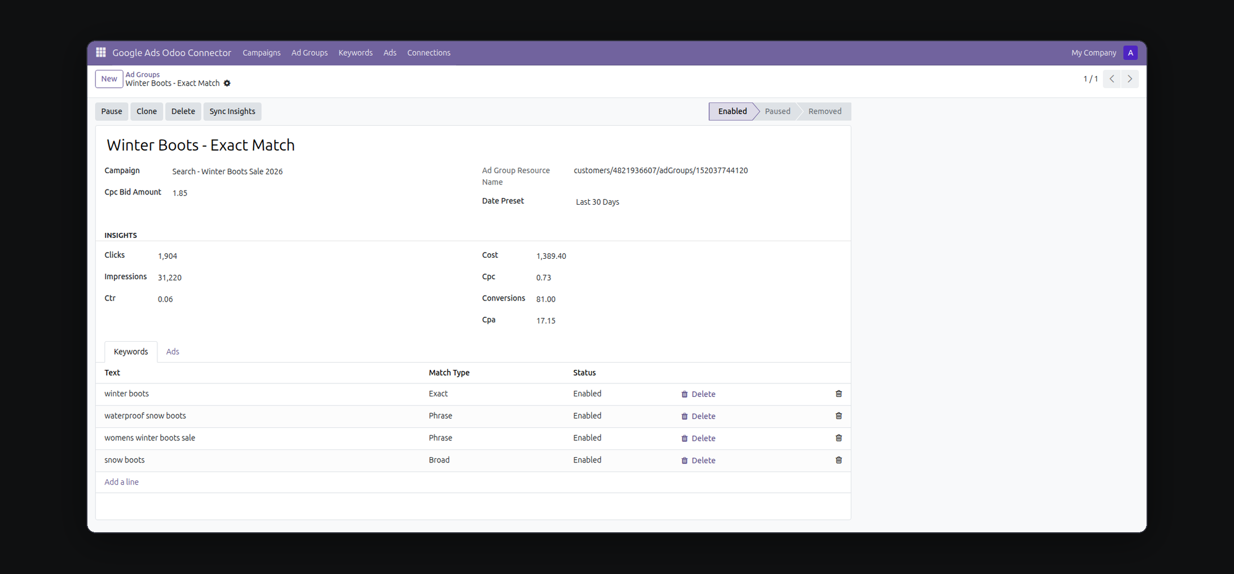1234x574 pixels.
Task: Remove waterproof snow boots row via trash icon
Action: pyautogui.click(x=839, y=416)
